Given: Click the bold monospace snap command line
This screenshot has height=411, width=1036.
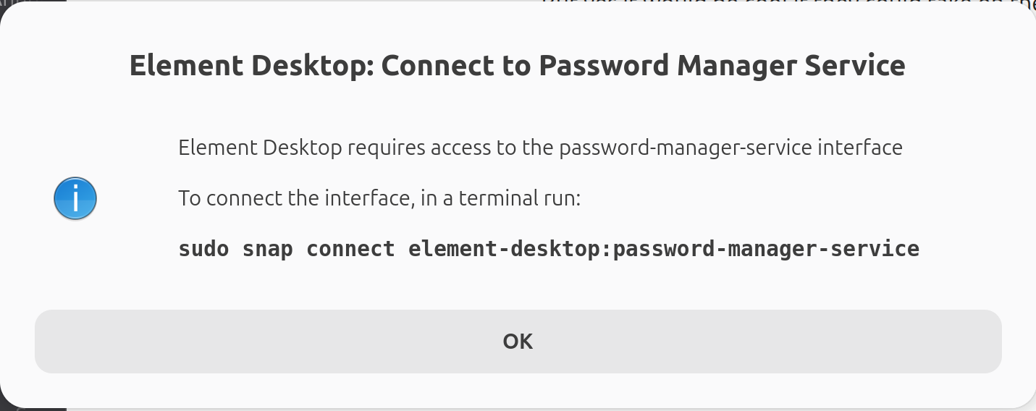Looking at the screenshot, I should [548, 249].
